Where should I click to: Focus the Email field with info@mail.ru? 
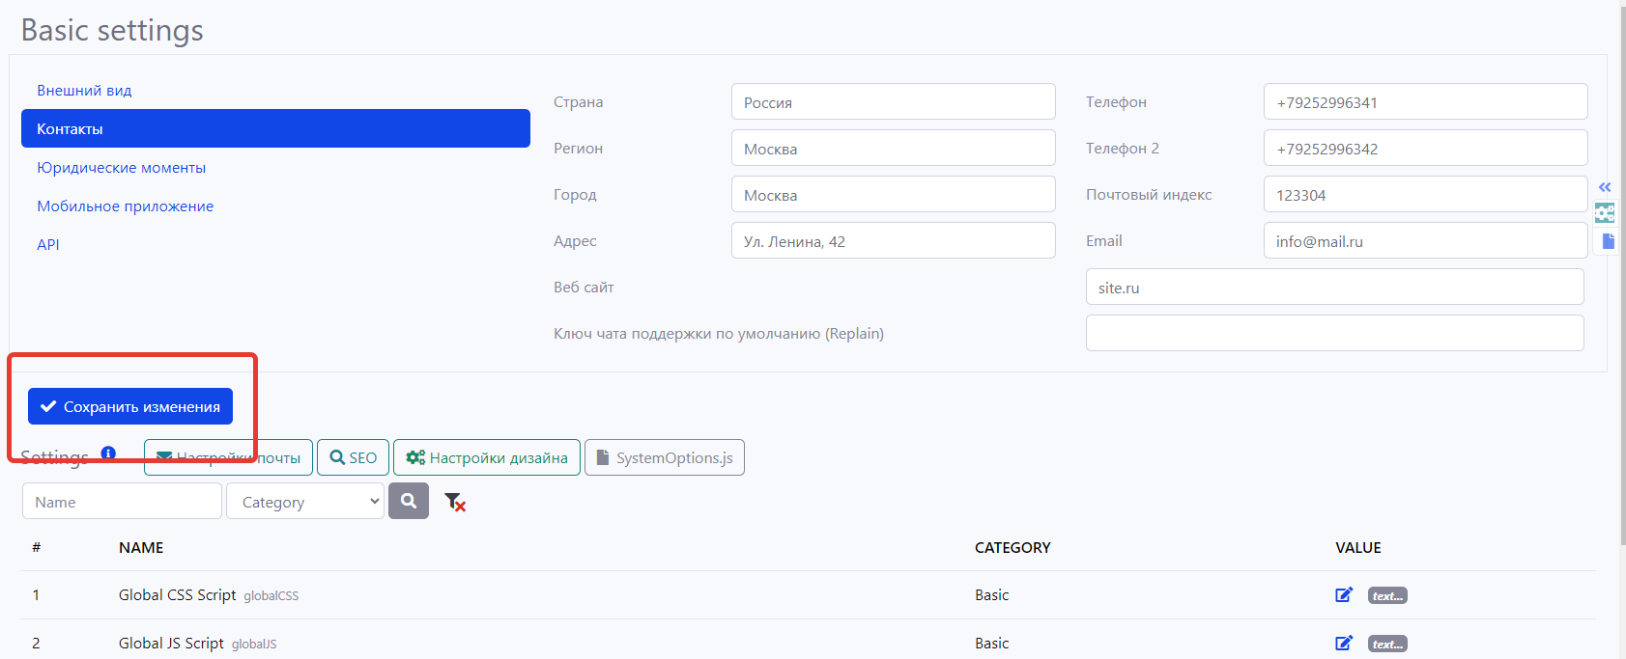click(1424, 241)
